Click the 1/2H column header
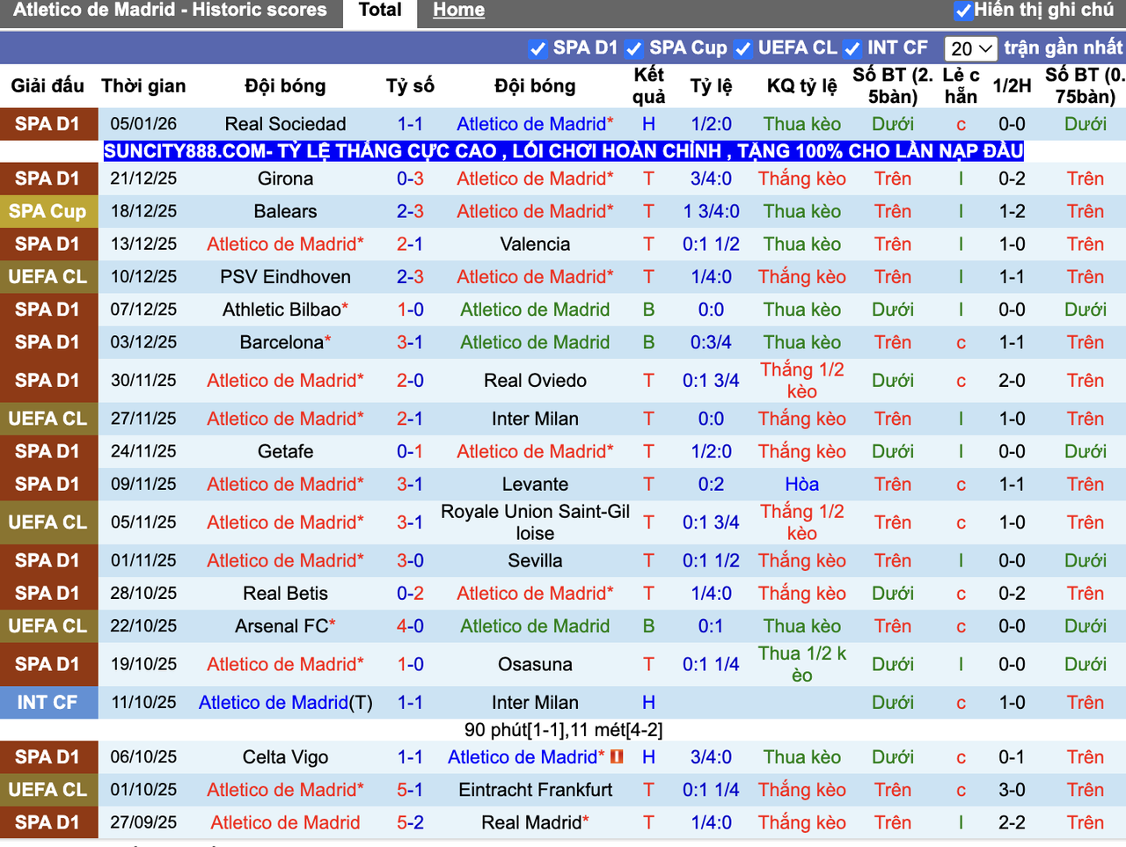1126x847 pixels. pyautogui.click(x=1012, y=86)
